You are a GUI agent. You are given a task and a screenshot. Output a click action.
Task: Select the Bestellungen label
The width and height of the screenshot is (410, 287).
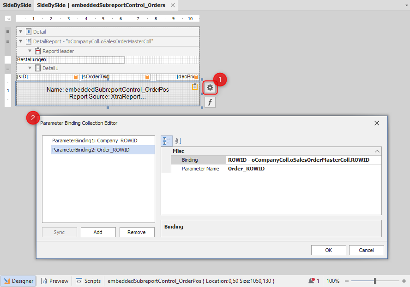click(70, 60)
